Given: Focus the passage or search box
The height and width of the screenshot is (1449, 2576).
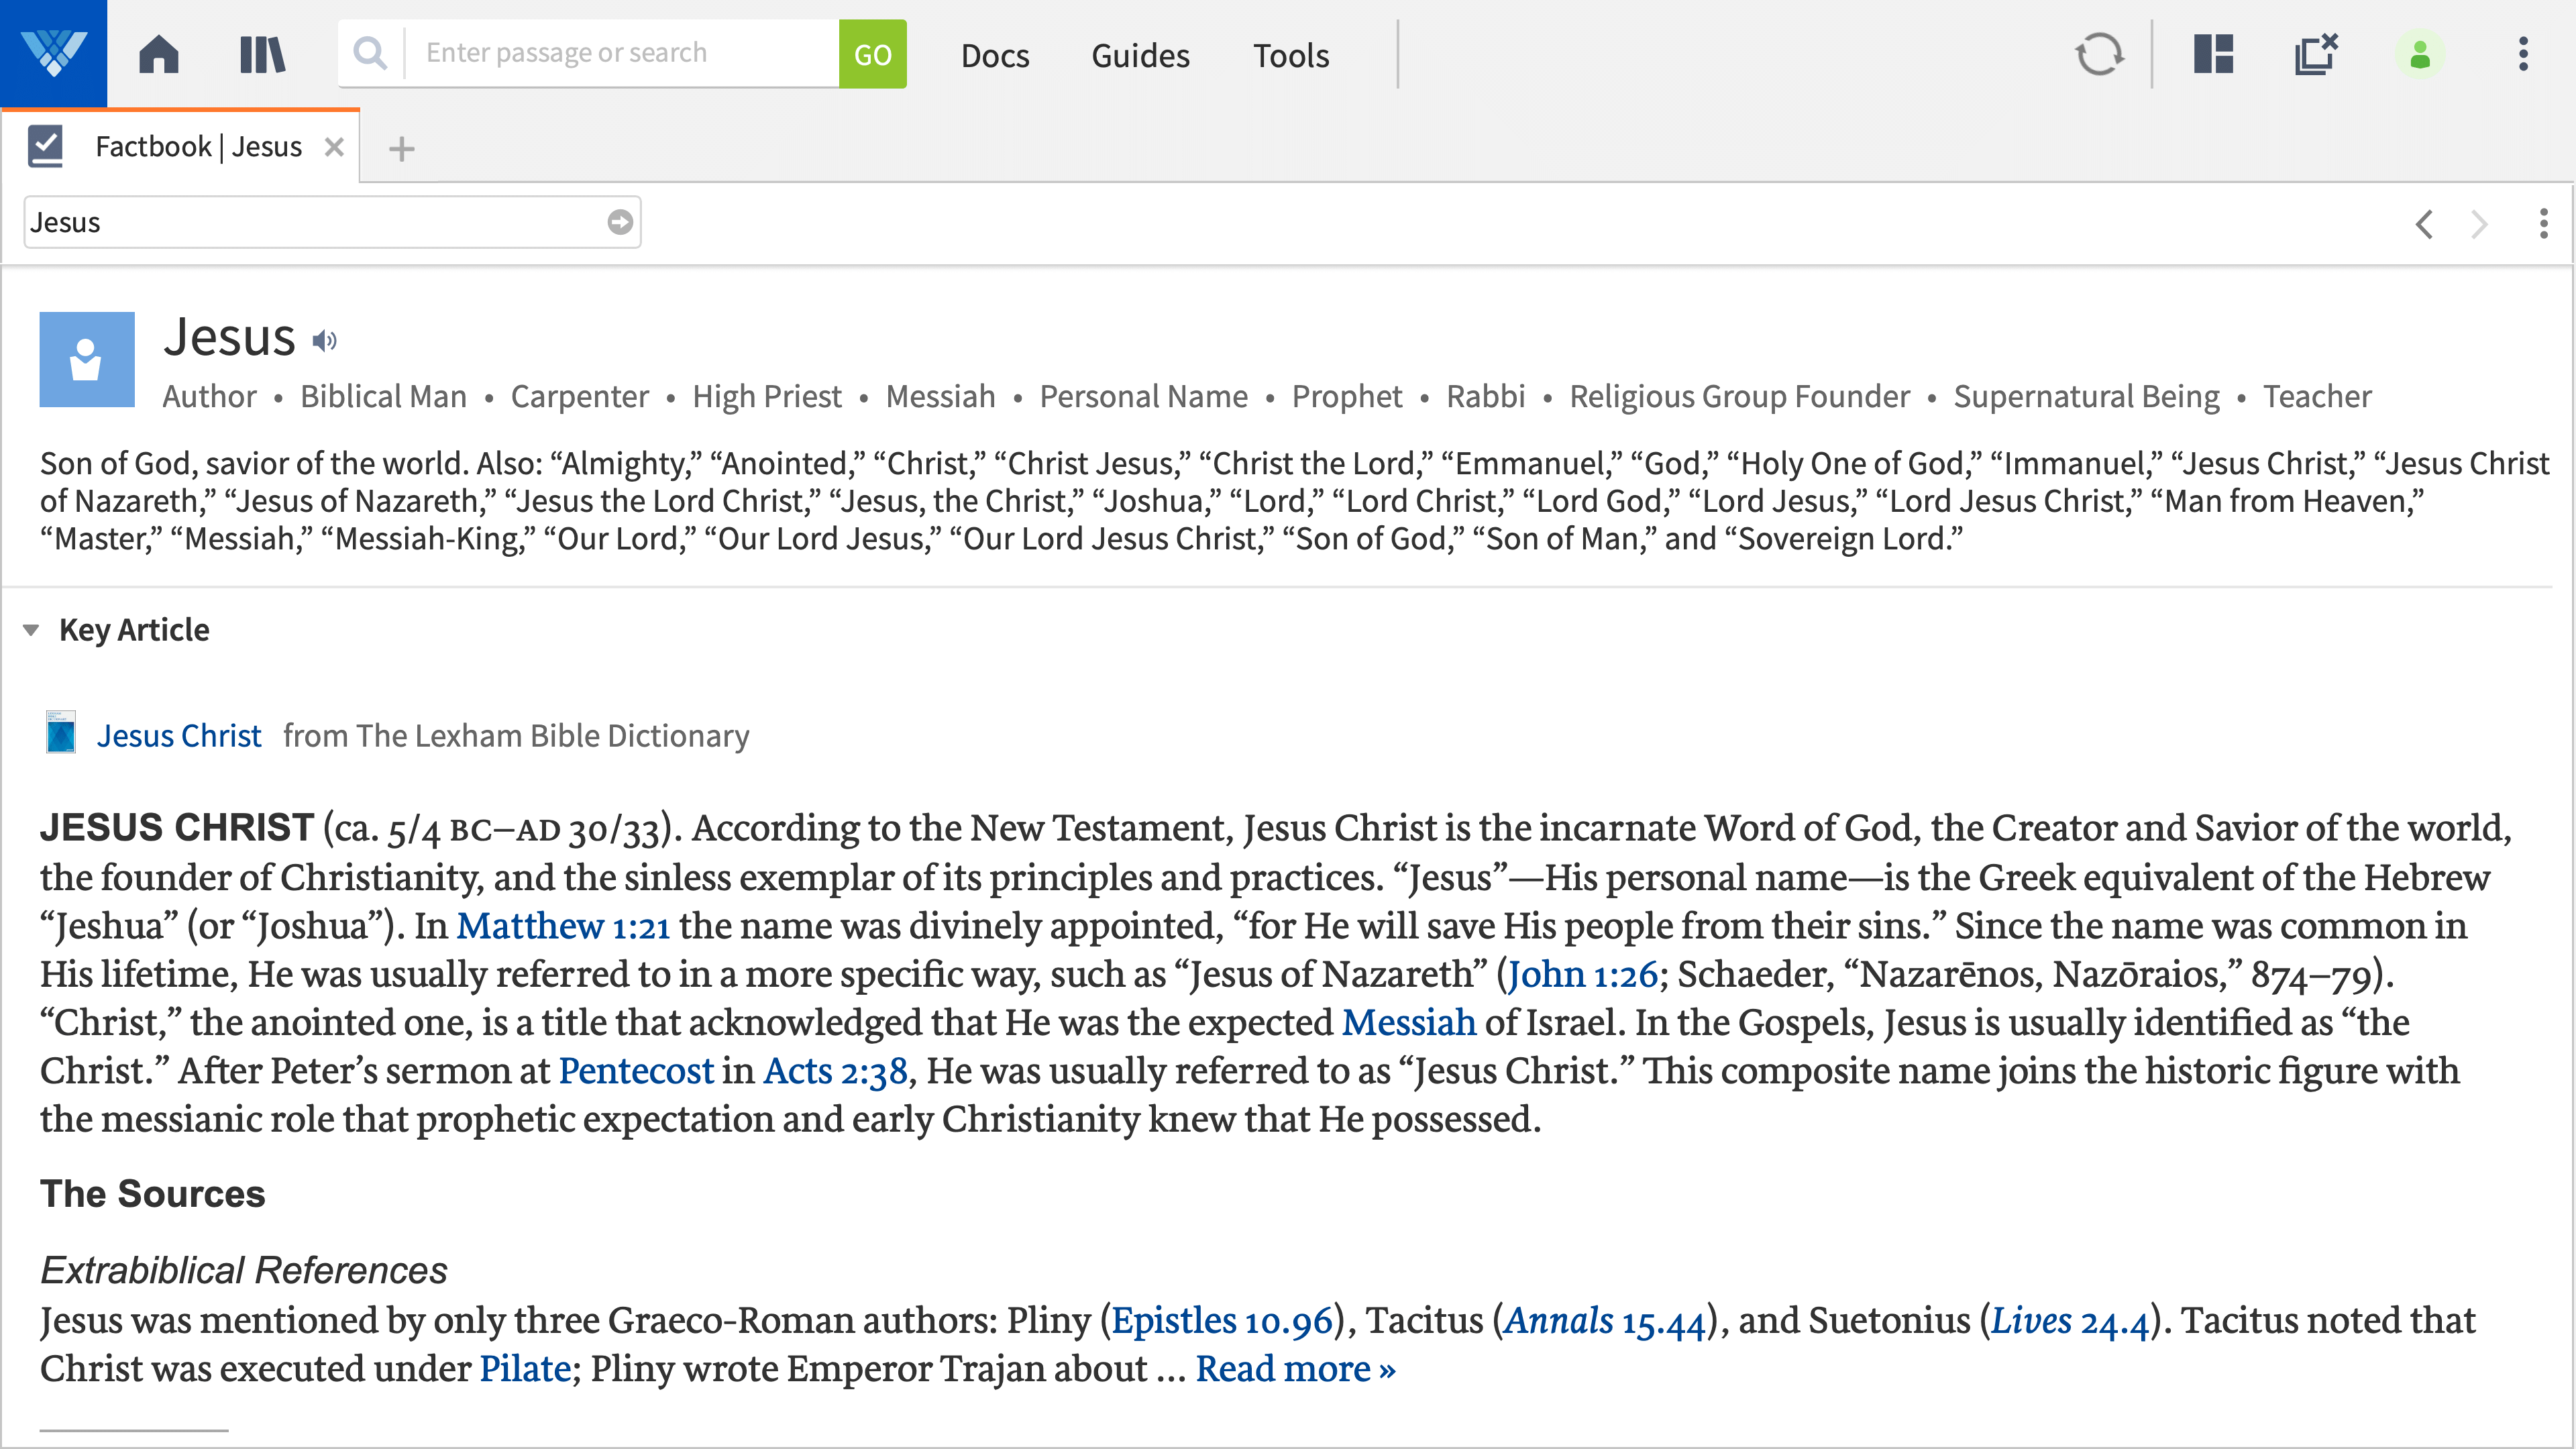Looking at the screenshot, I should [x=622, y=53].
